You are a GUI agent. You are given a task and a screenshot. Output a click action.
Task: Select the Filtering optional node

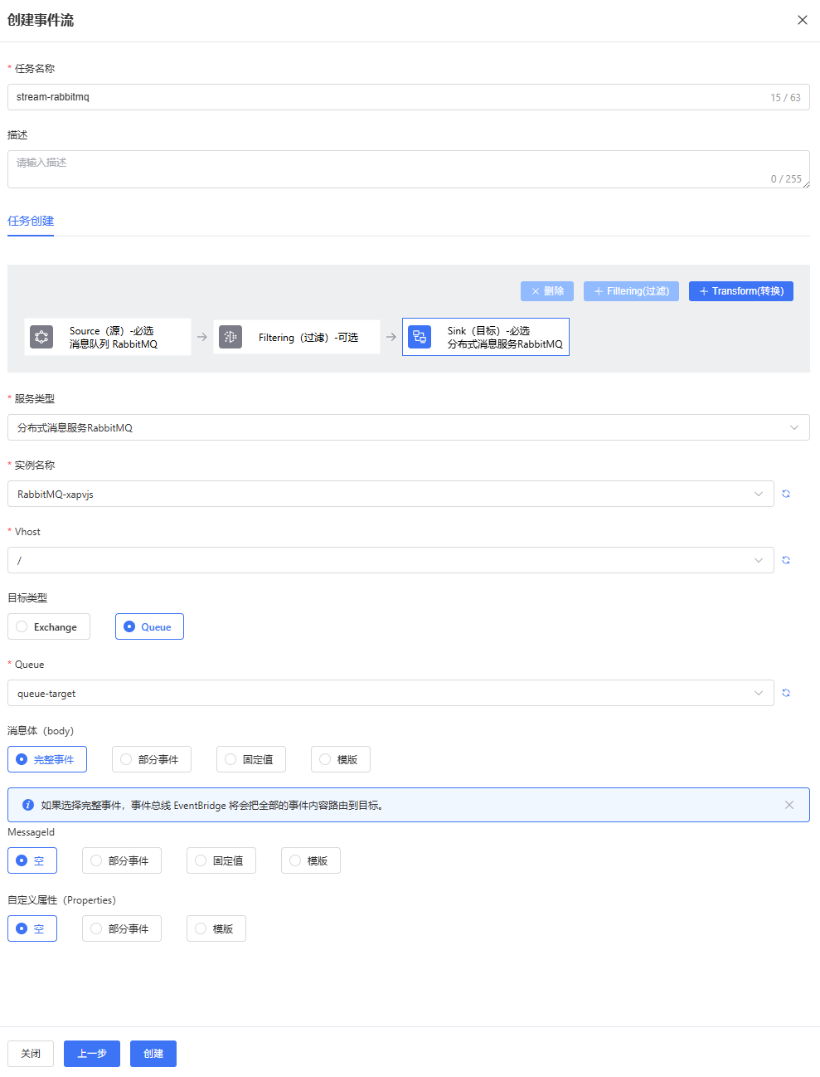click(297, 337)
